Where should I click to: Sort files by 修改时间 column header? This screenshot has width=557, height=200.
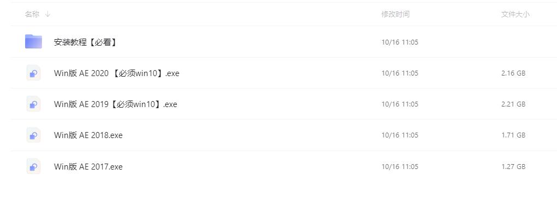[x=396, y=14]
